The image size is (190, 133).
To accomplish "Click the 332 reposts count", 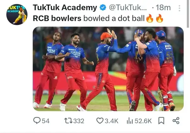I will (79, 121).
